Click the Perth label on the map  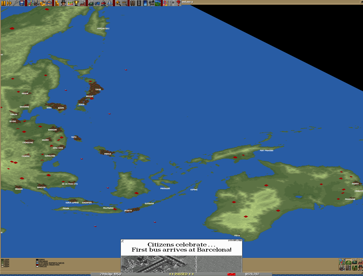tap(237, 236)
